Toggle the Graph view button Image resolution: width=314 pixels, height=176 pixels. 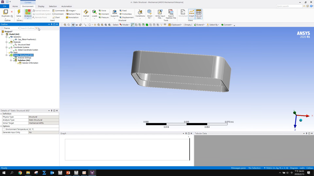coord(192,14)
